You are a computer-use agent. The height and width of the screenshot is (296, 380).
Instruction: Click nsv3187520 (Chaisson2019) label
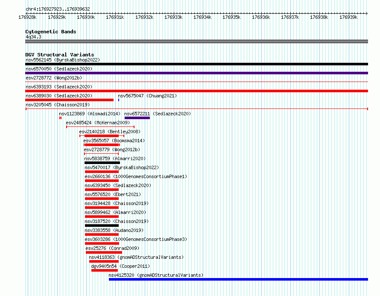point(117,221)
